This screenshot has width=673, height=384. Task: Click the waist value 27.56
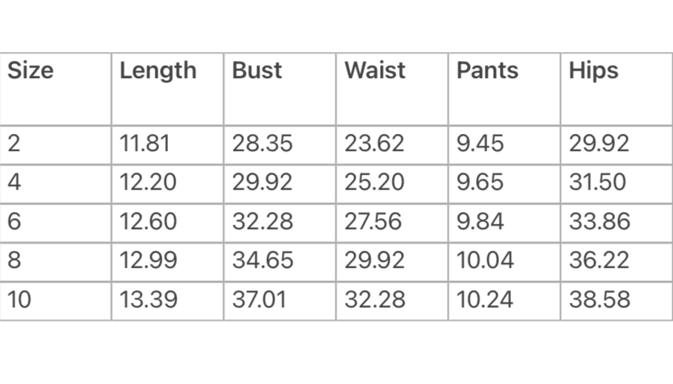pyautogui.click(x=373, y=221)
